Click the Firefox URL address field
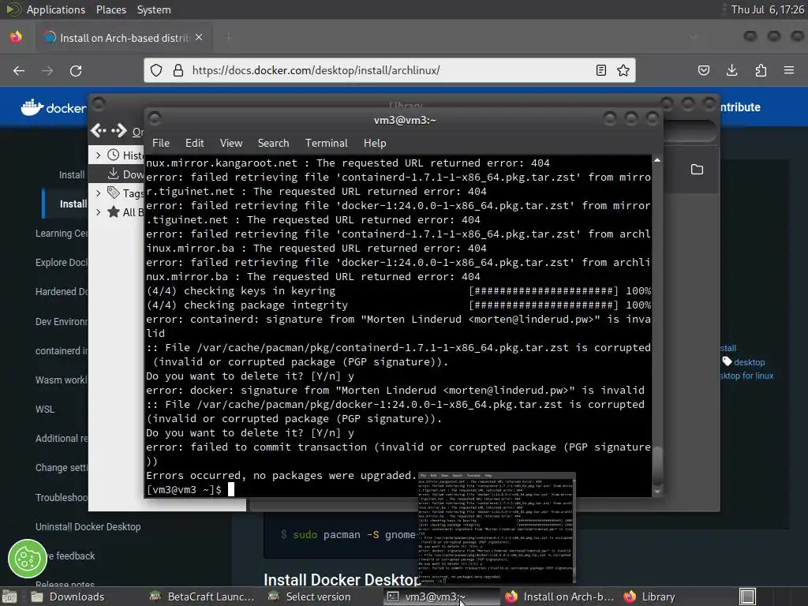The image size is (808, 606). click(x=388, y=70)
